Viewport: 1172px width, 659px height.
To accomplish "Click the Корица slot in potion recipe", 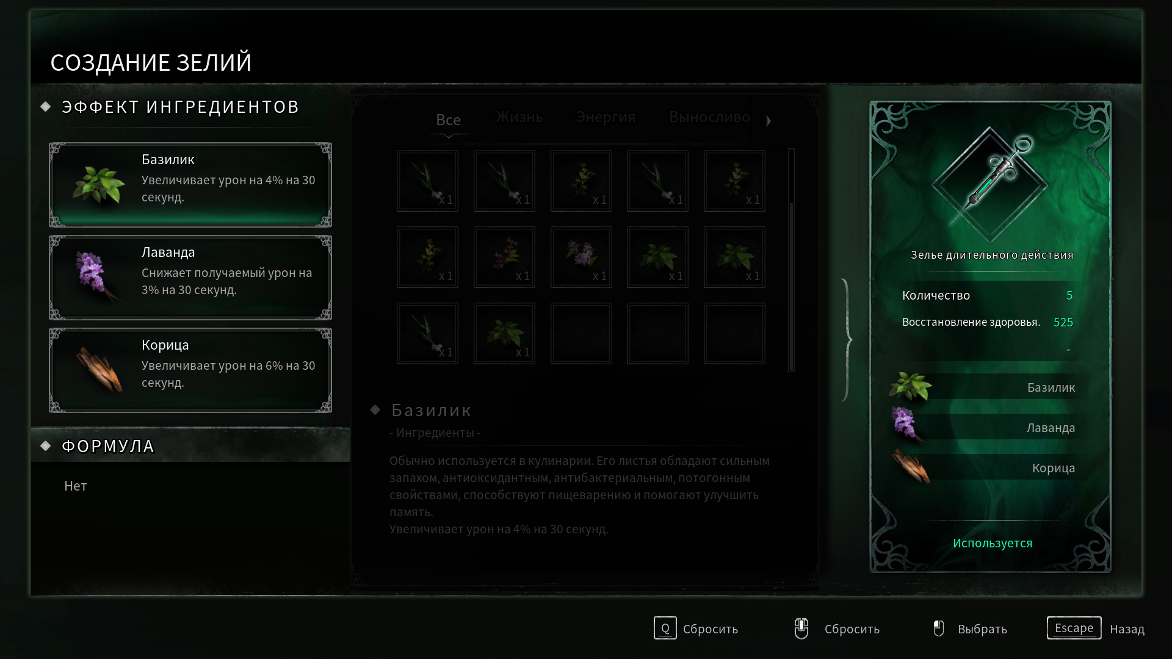I will (986, 468).
